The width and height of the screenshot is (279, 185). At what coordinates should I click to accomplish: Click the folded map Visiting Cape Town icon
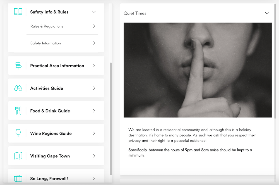tap(18, 156)
